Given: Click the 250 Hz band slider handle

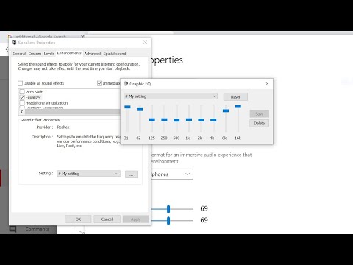Looking at the screenshot, I should pyautogui.click(x=164, y=119).
